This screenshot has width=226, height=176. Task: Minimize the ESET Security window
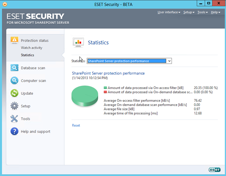(201, 3)
